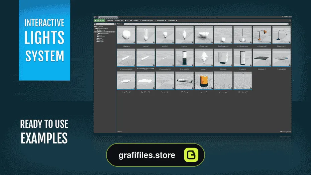
Task: Click the magnifier icon in folder search
Action: [x=114, y=24]
